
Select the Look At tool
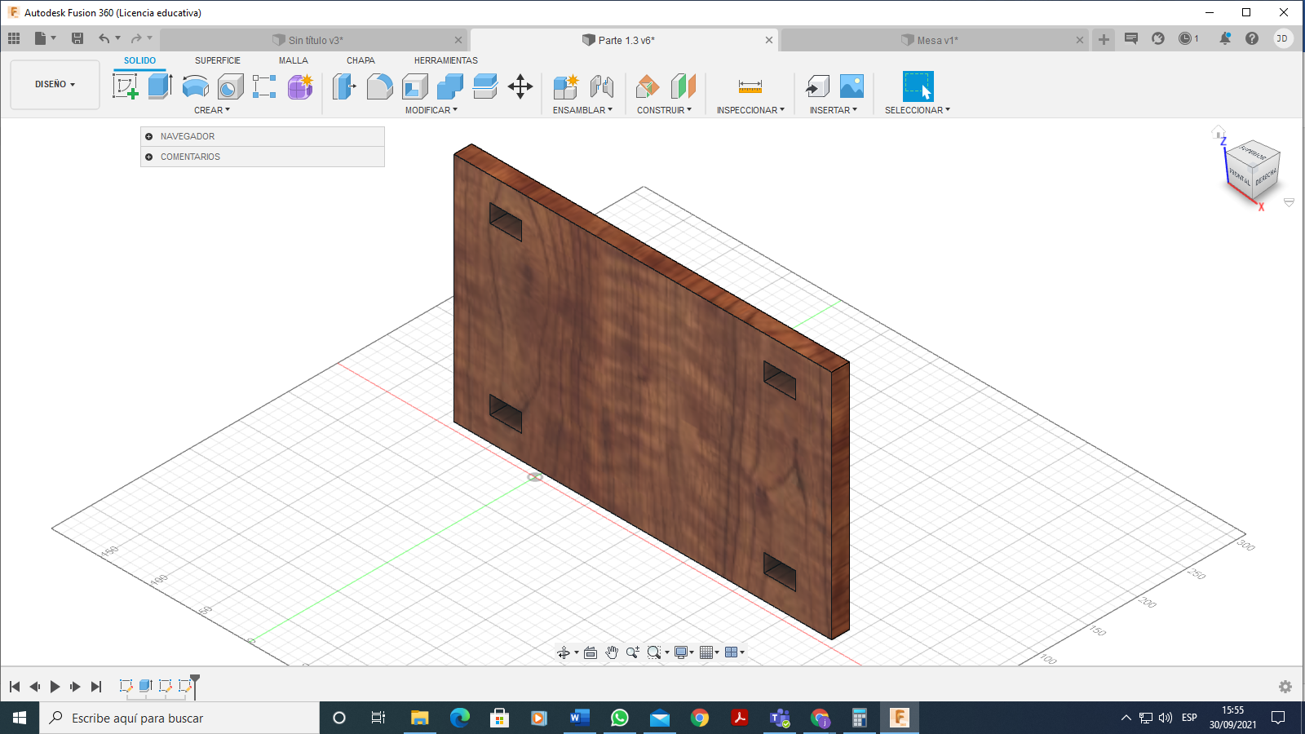tap(591, 652)
